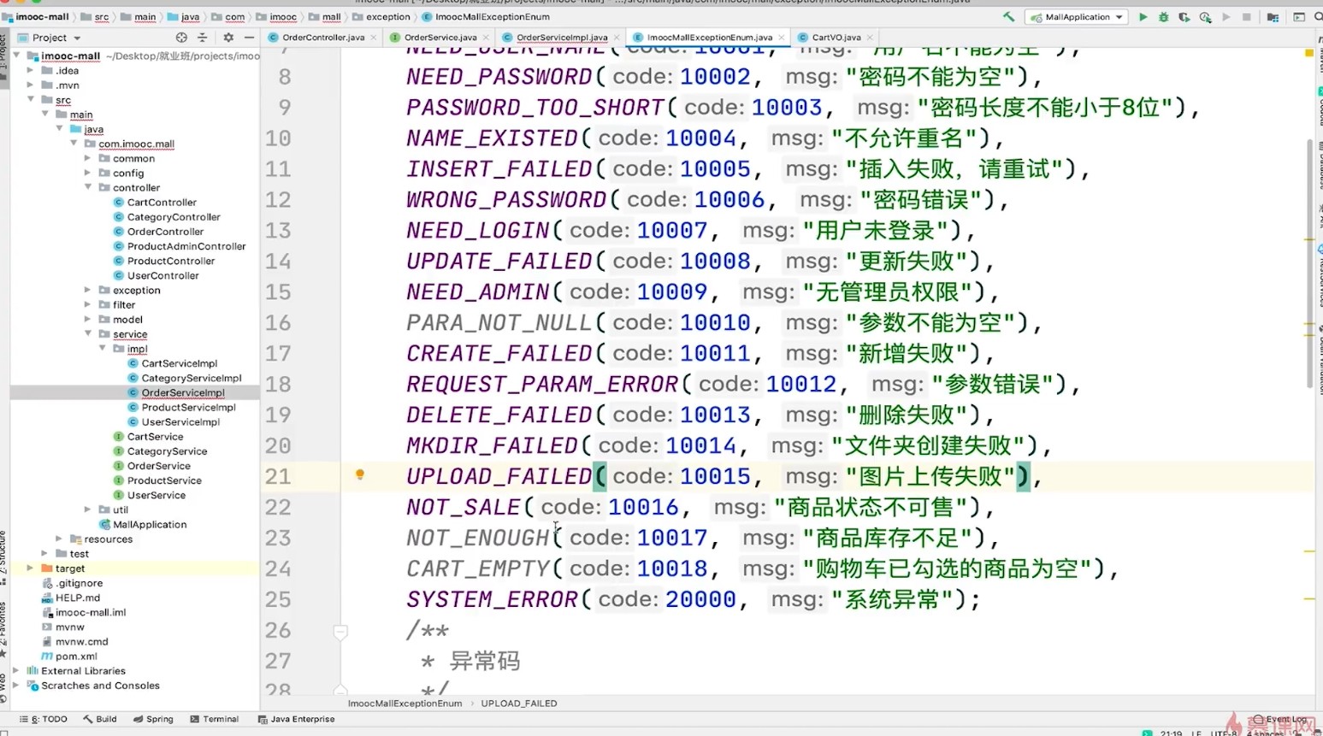The height and width of the screenshot is (736, 1323).
Task: Click the fold marker at line 26
Action: (340, 631)
